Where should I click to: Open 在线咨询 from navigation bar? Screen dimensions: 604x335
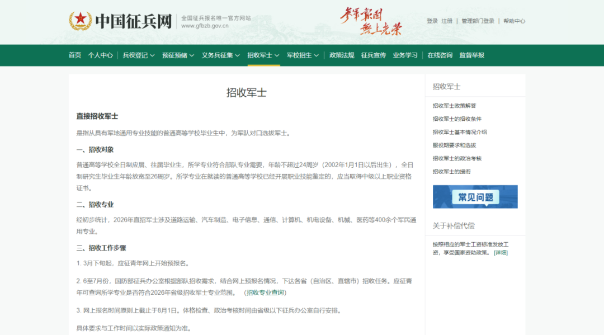click(x=440, y=55)
